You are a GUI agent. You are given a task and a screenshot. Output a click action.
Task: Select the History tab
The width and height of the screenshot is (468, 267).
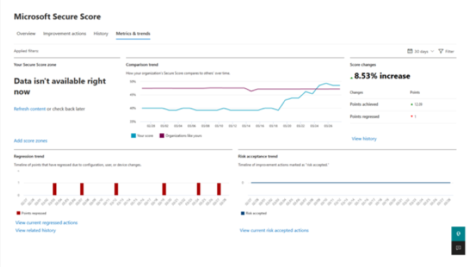[101, 33]
